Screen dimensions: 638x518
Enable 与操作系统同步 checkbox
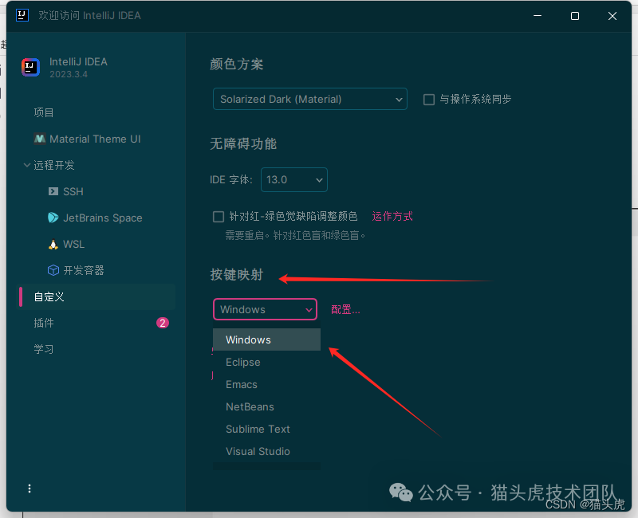coord(429,100)
